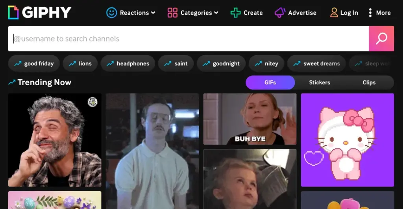
Task: Click the trending arrow on good friday
Action: (x=18, y=63)
